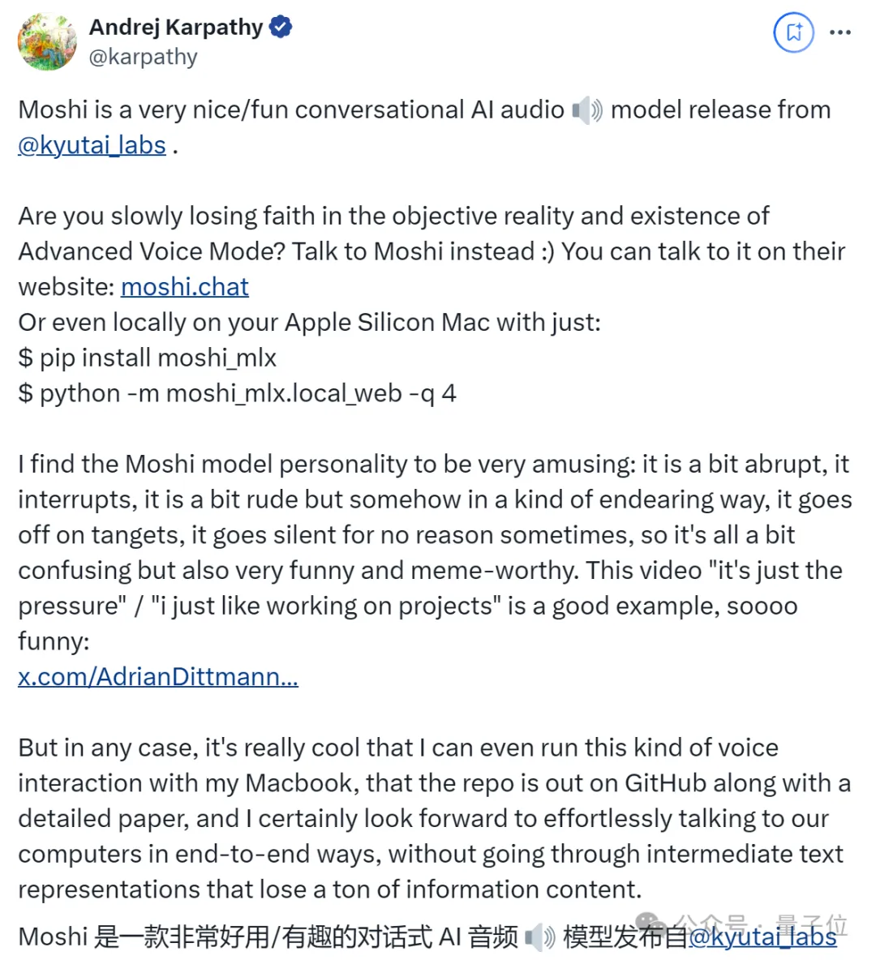Open the three-dot more options menu
Screen dimensions: 876x960
click(x=839, y=32)
